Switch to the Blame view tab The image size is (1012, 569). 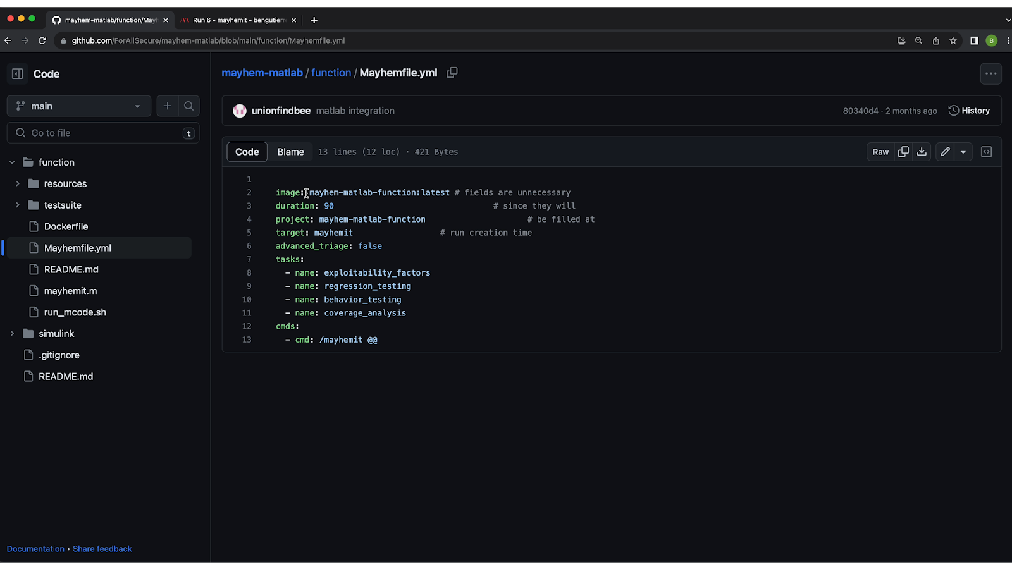click(x=290, y=152)
